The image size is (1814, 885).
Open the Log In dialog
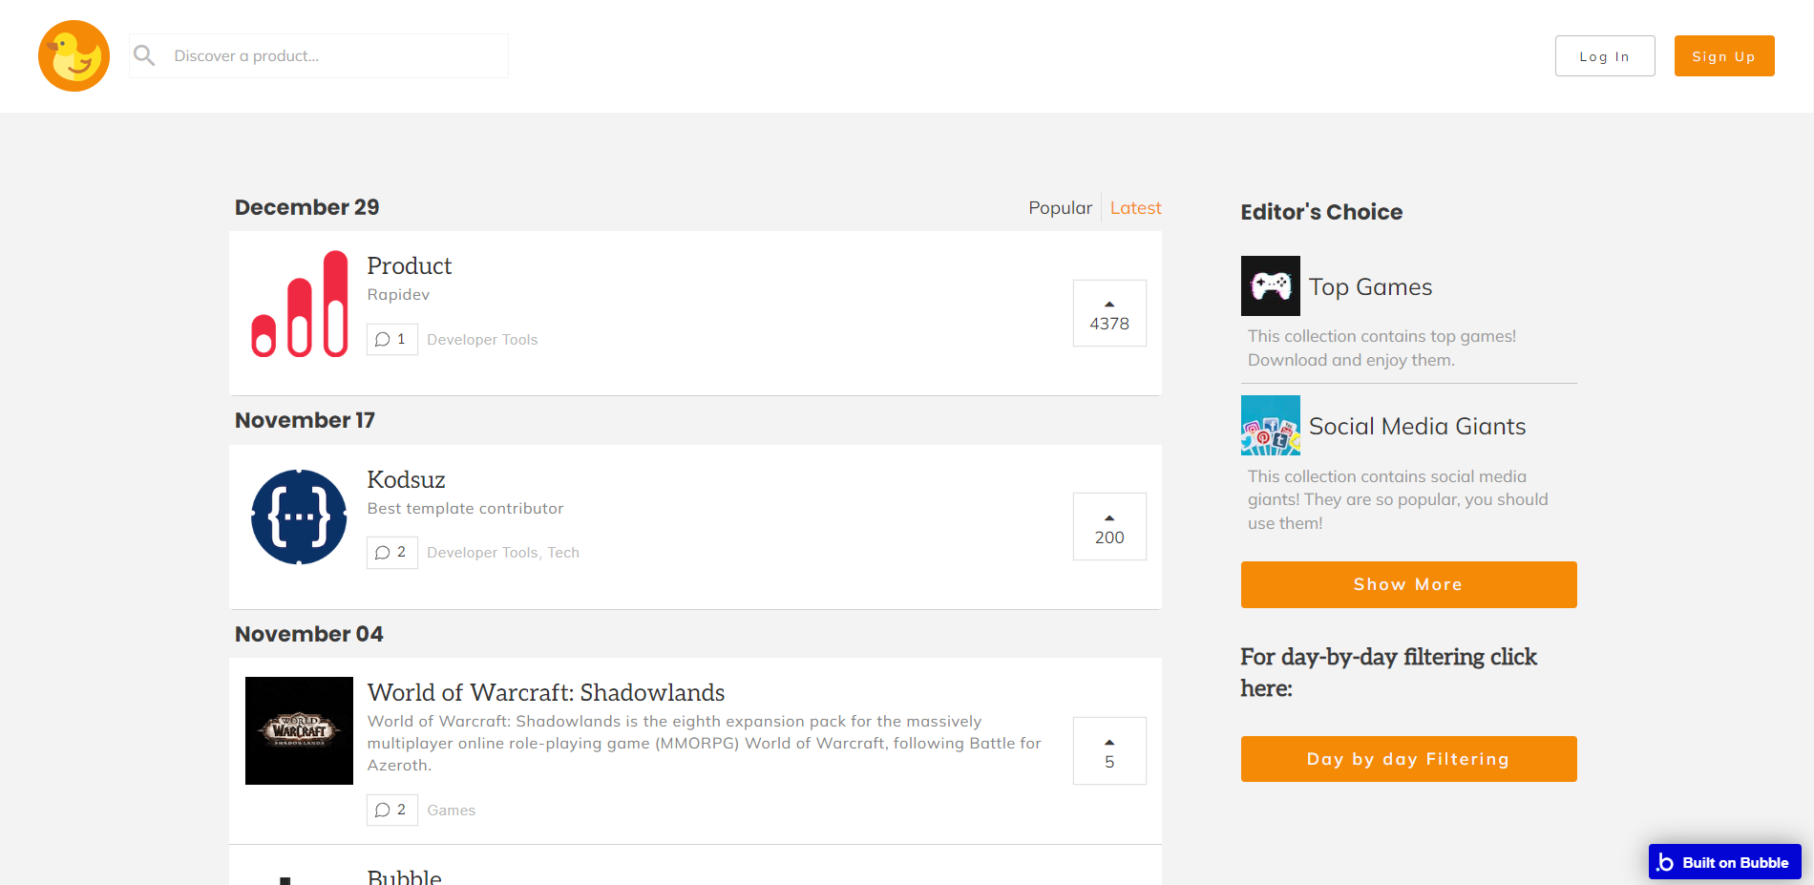point(1605,56)
